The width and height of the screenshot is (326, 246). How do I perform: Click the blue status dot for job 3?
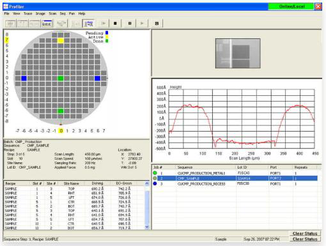[x=155, y=183]
